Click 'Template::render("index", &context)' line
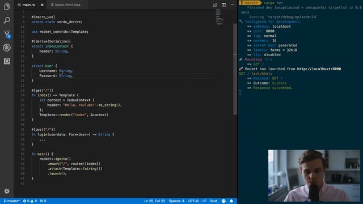This screenshot has width=363, height=204. click(74, 114)
